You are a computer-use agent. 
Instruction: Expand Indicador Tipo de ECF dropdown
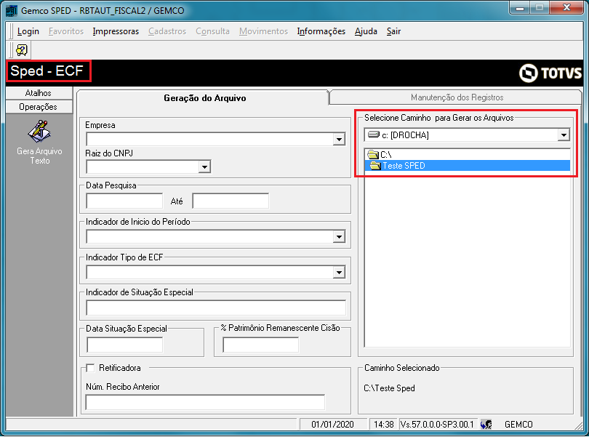[x=339, y=273]
